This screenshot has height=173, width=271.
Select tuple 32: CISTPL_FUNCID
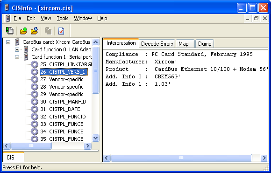(x=63, y=117)
